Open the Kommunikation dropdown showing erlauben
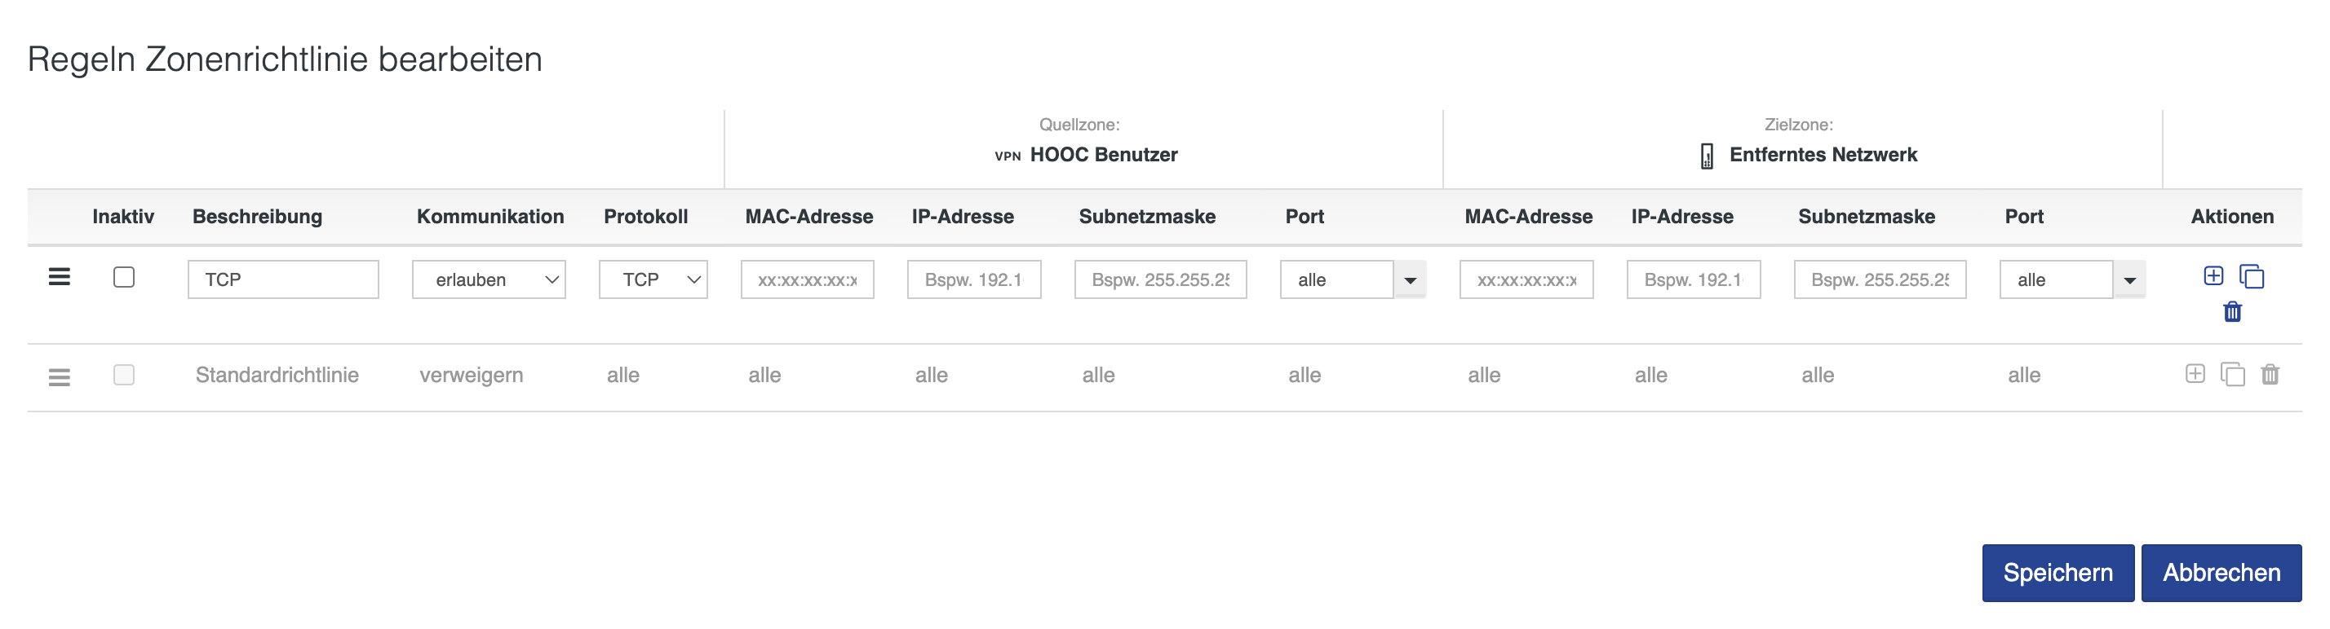 [x=489, y=280]
